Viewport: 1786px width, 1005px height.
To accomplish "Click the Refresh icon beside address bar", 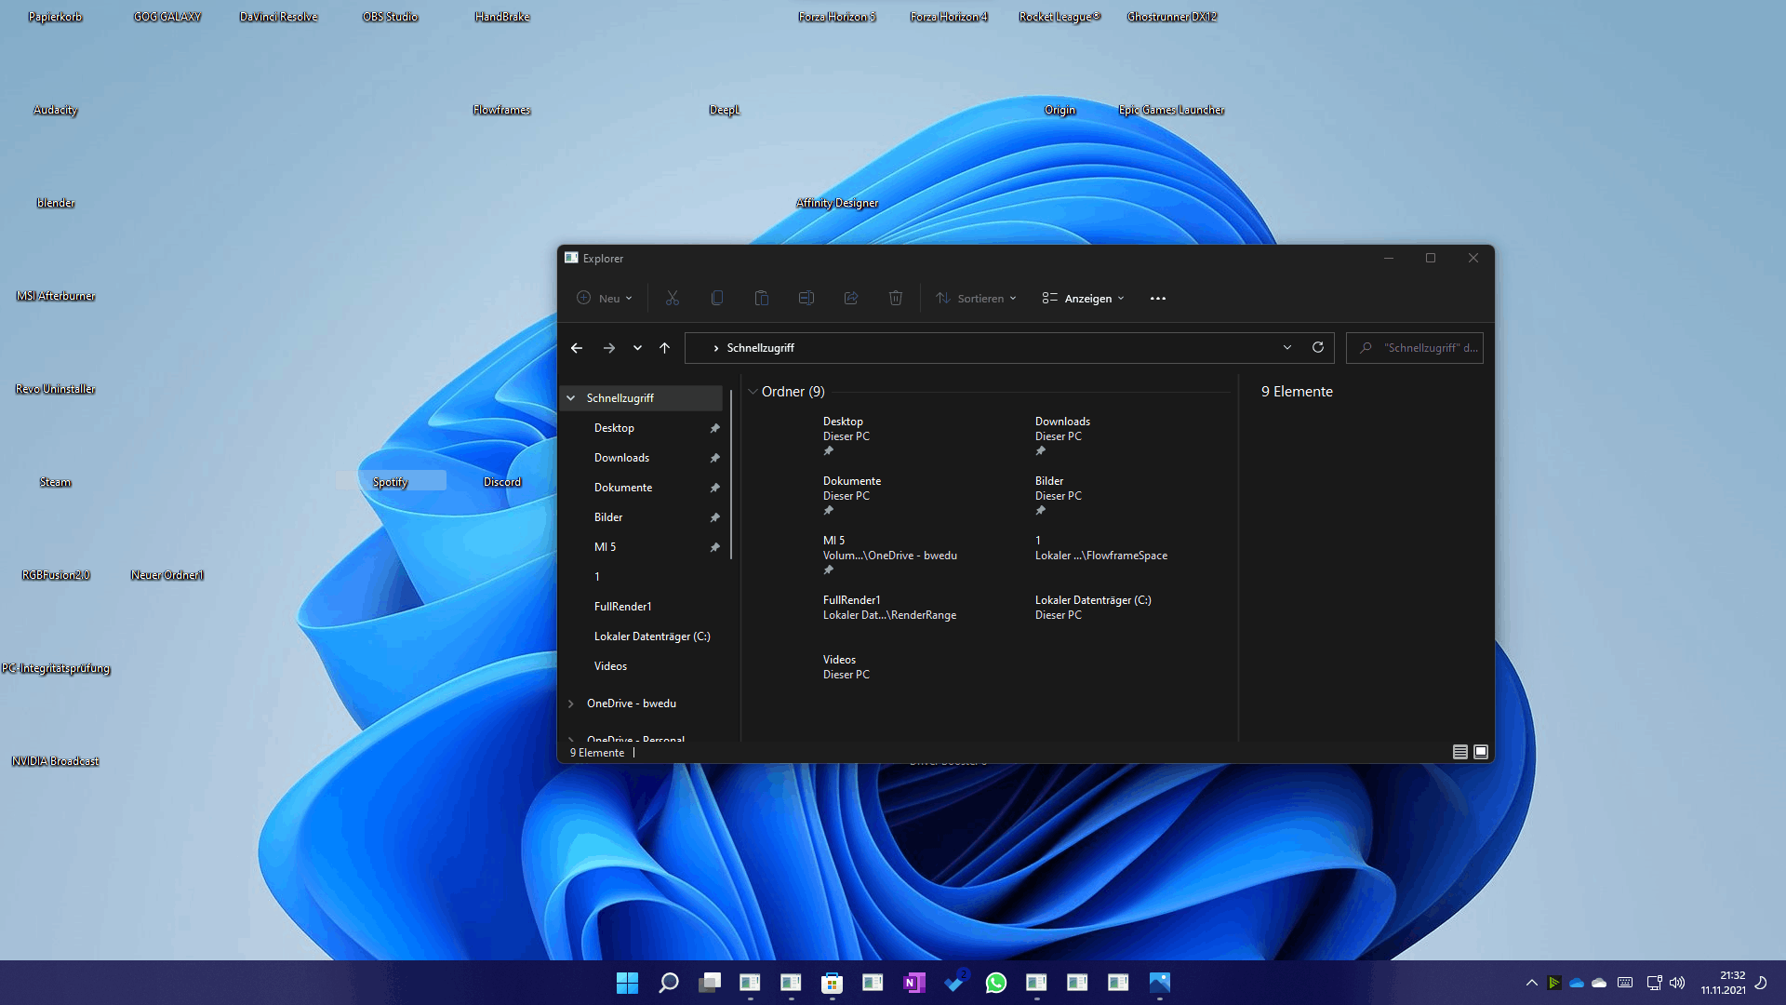I will pos(1317,347).
